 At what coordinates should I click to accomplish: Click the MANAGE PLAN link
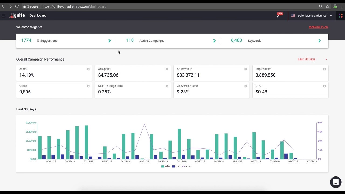coord(318,27)
